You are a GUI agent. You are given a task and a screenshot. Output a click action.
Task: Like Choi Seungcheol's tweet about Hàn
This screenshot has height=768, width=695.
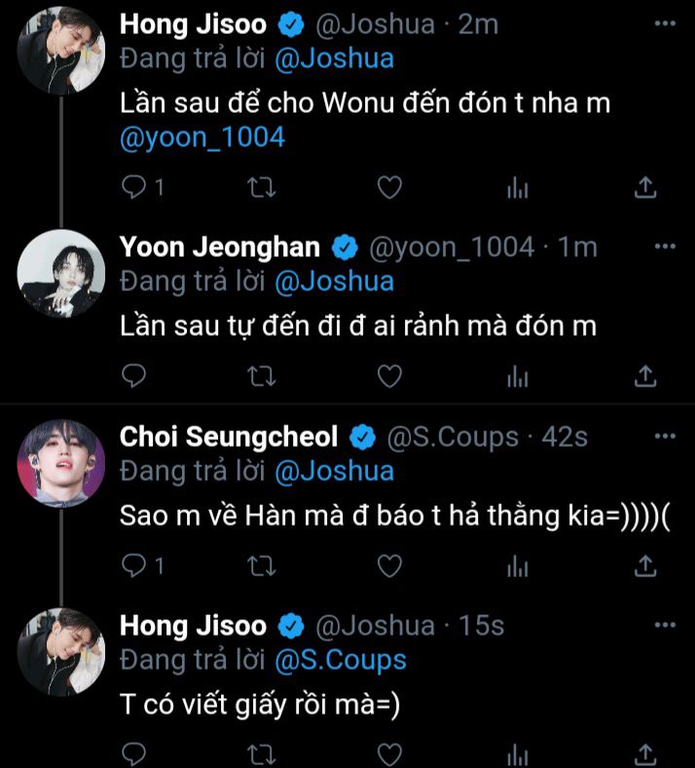click(389, 565)
